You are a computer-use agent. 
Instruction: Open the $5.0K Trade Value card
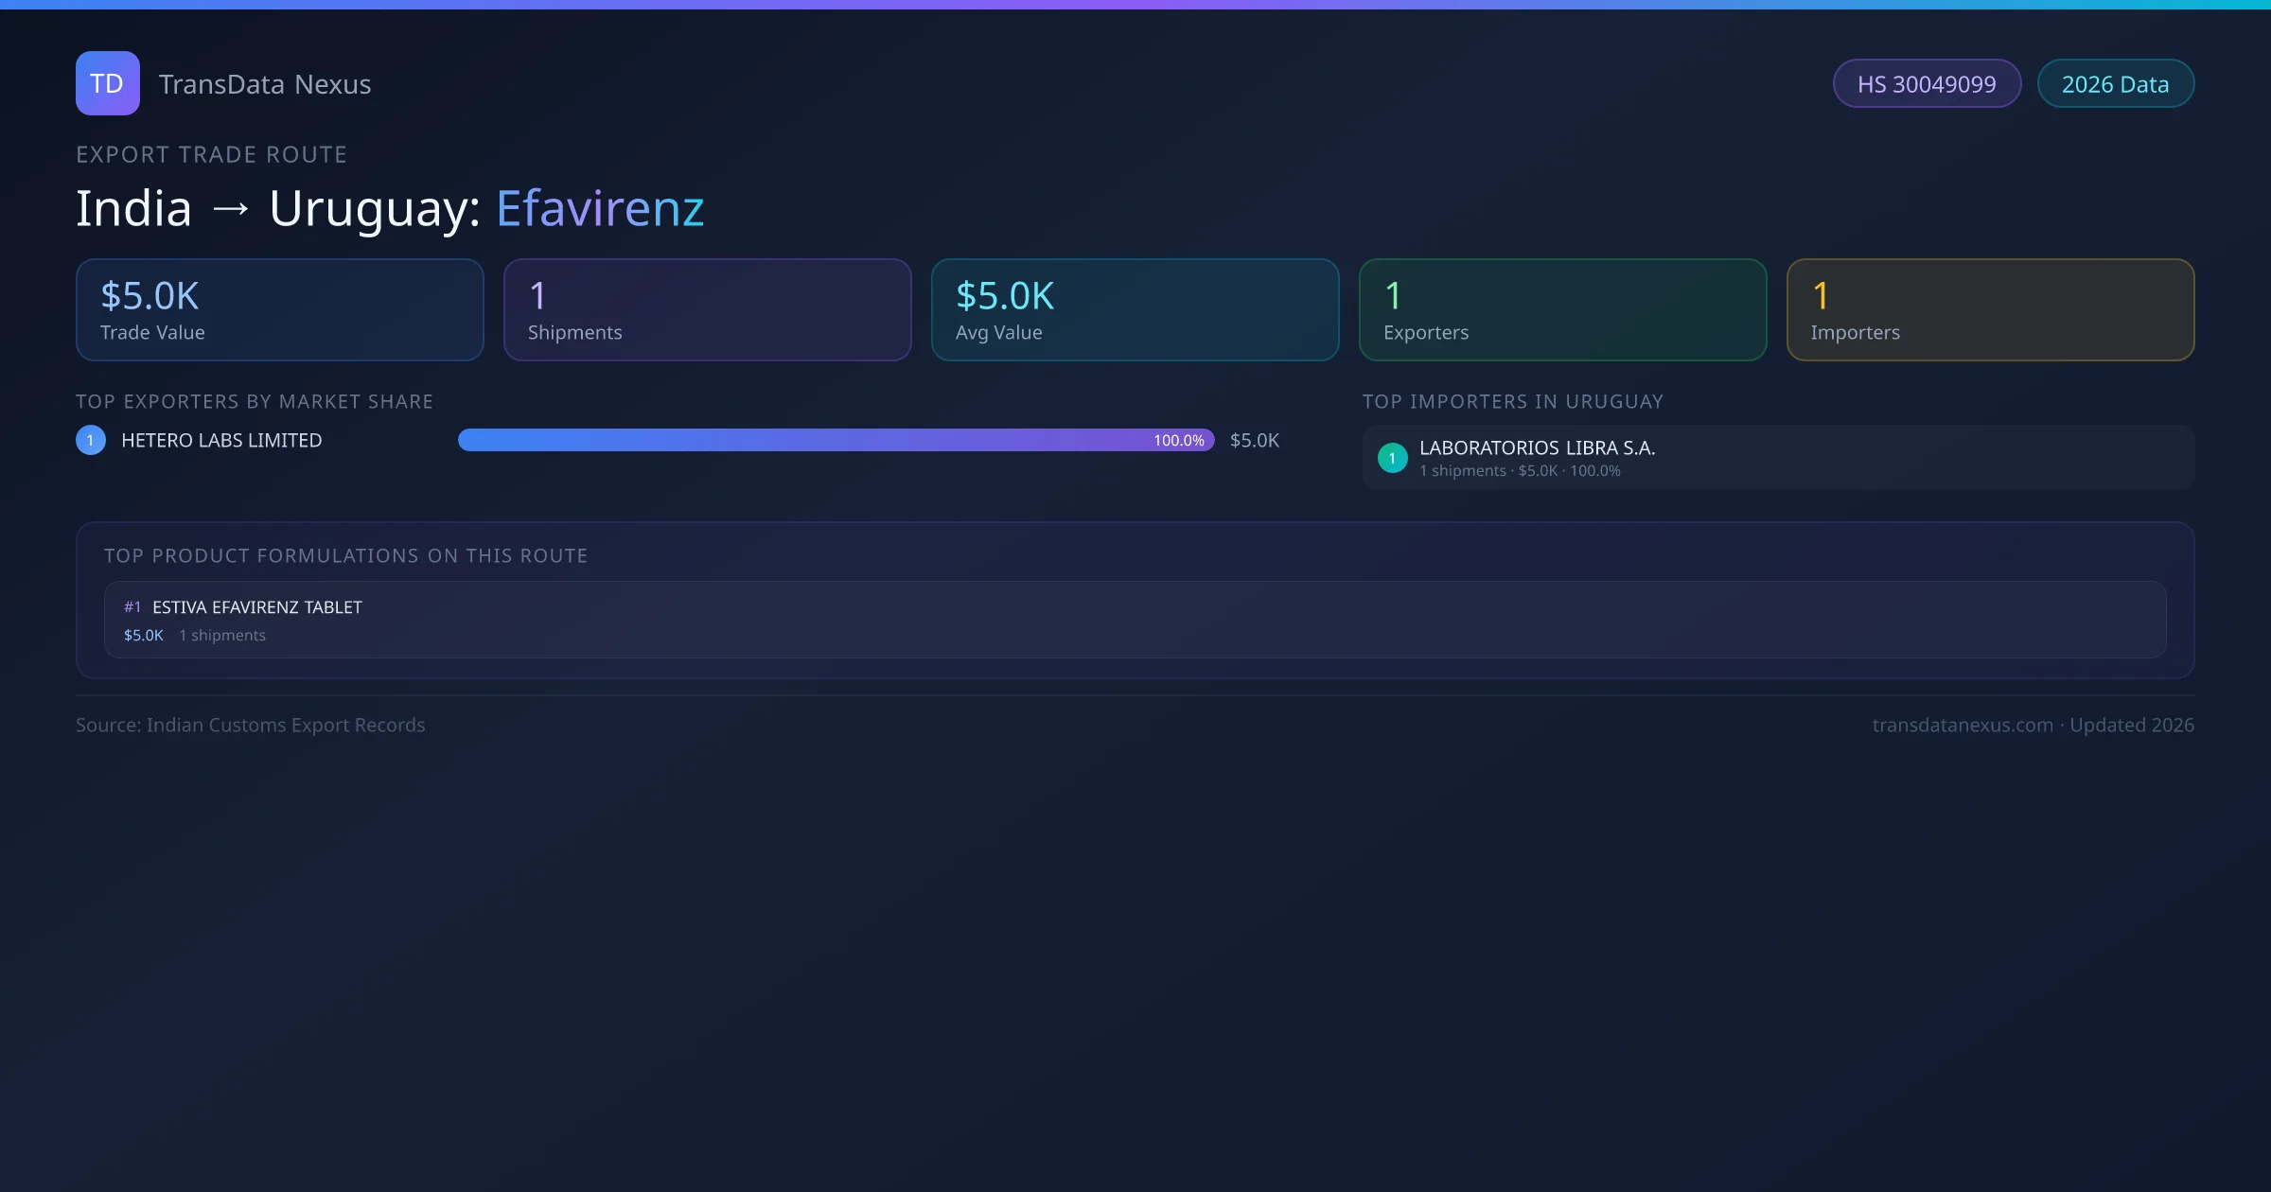(x=279, y=309)
